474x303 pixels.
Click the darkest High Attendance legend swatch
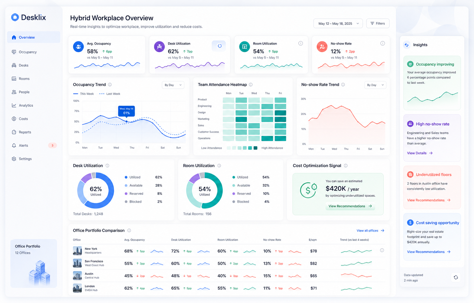point(255,148)
